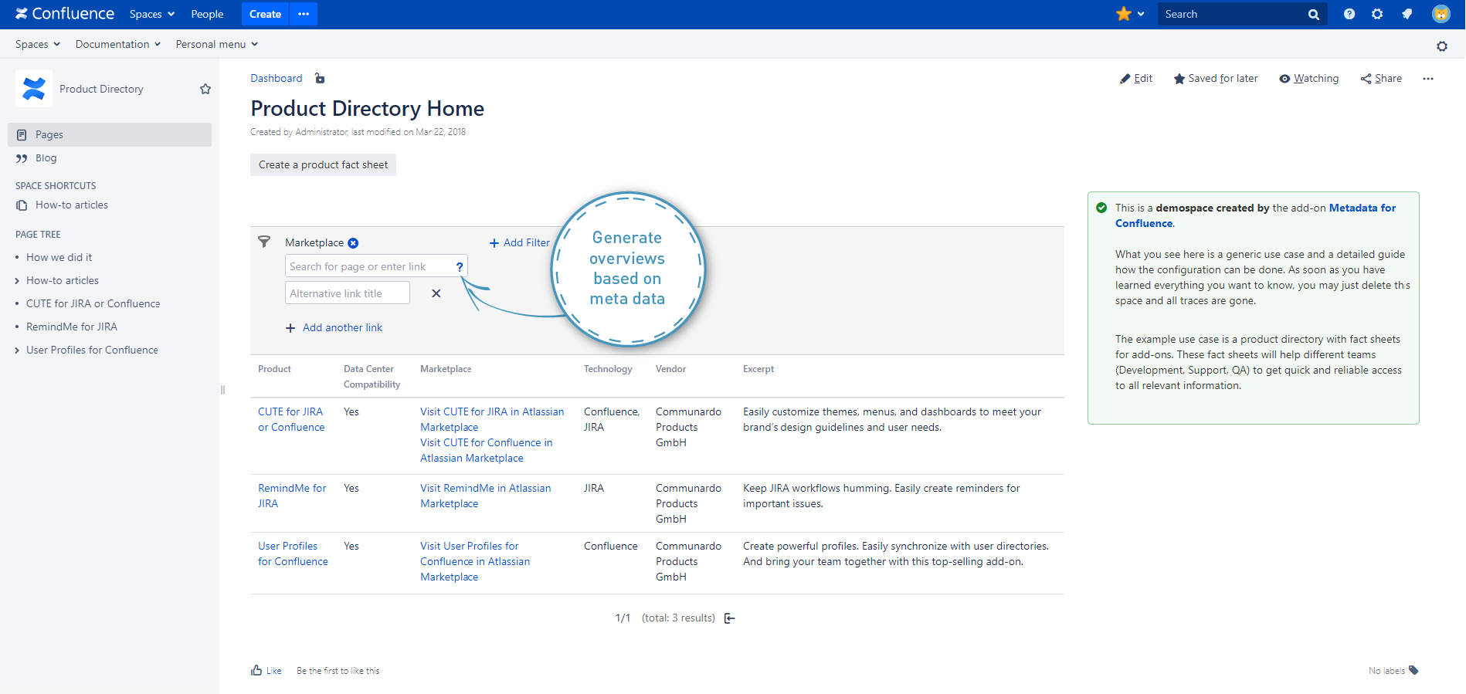1466x694 pixels.
Task: Open RemindMe for JIRA tree page
Action: (x=72, y=327)
